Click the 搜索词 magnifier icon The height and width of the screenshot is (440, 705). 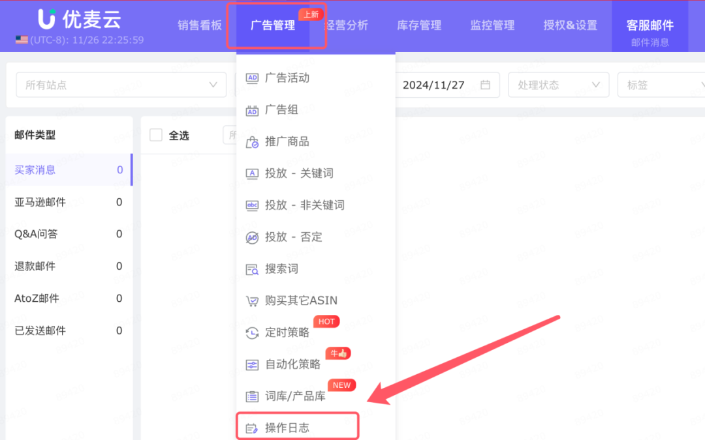pyautogui.click(x=252, y=269)
